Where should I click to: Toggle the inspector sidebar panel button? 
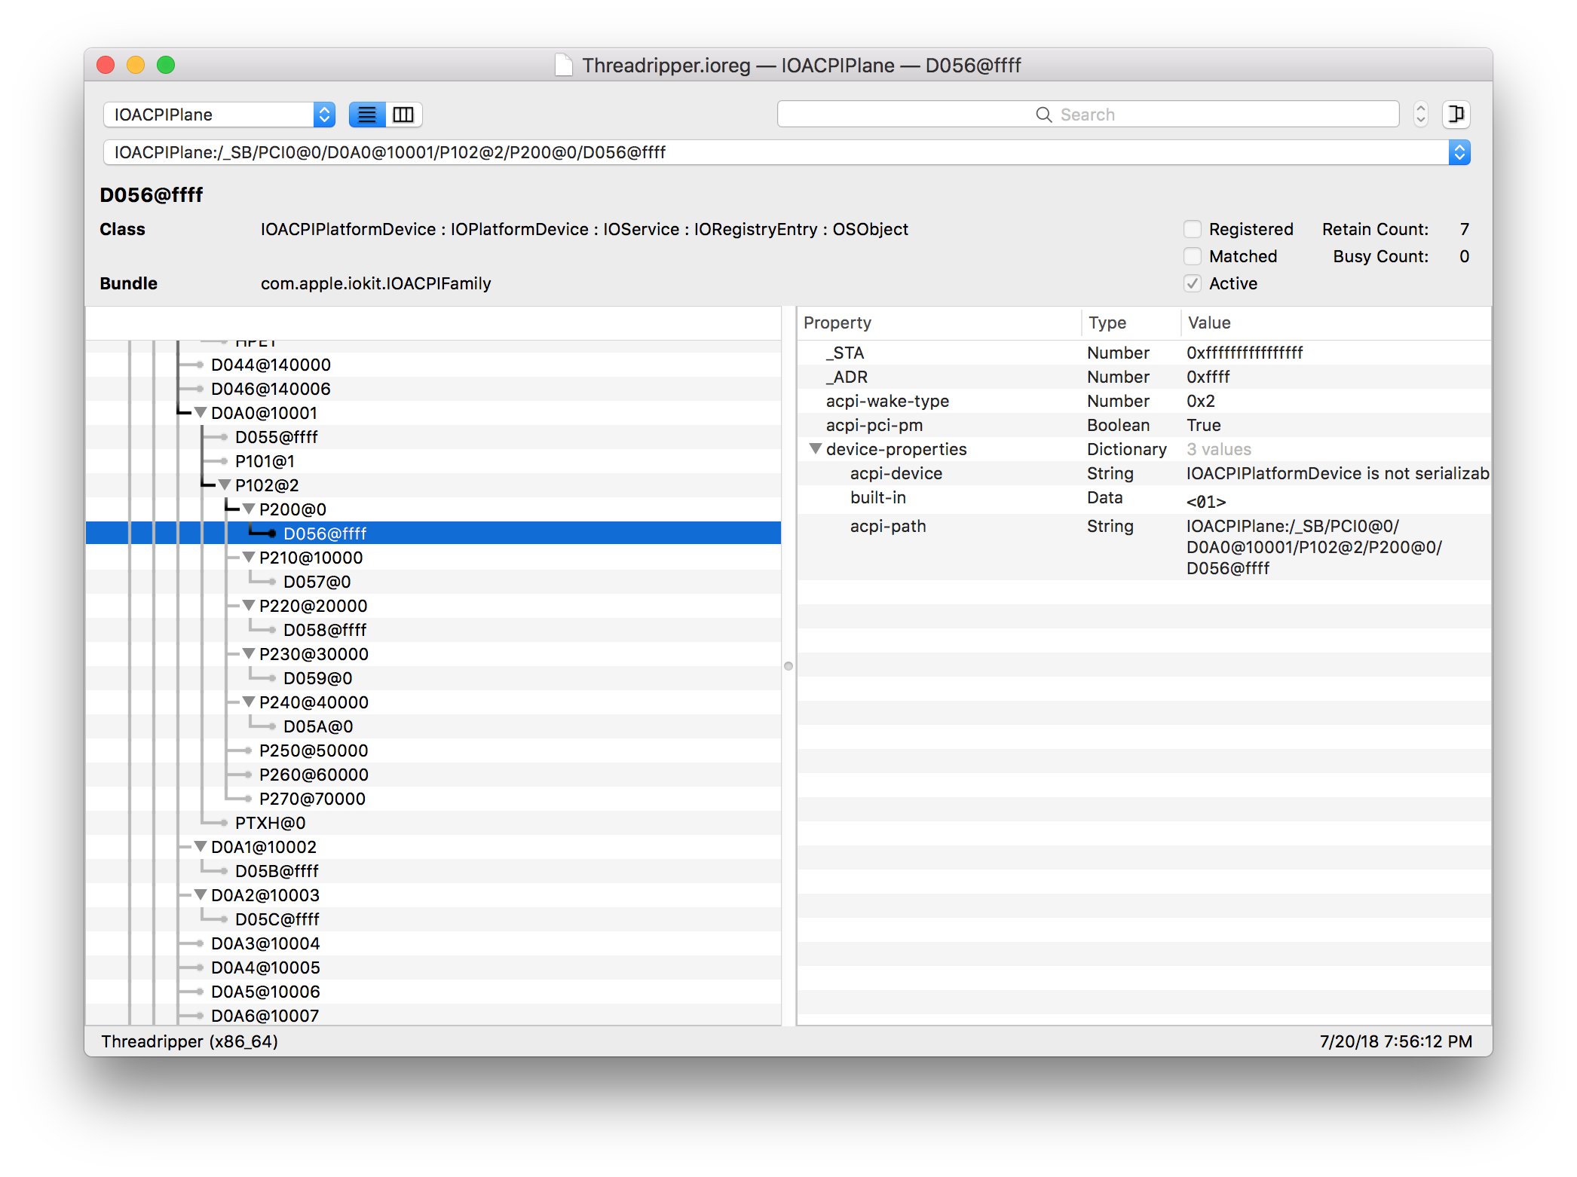point(1456,115)
